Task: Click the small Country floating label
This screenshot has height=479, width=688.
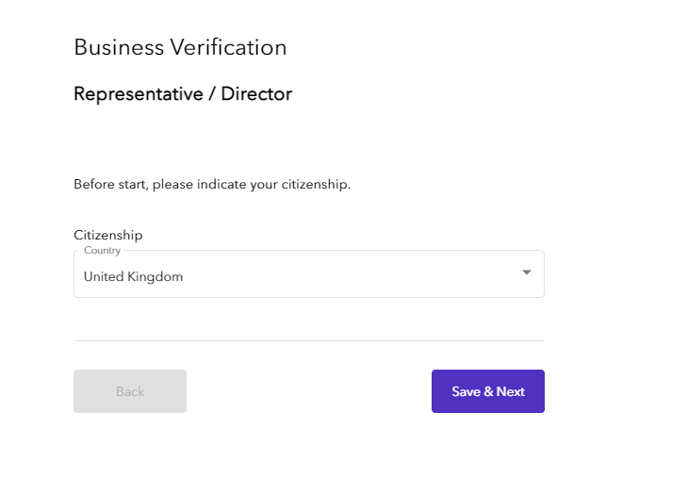Action: pyautogui.click(x=102, y=251)
